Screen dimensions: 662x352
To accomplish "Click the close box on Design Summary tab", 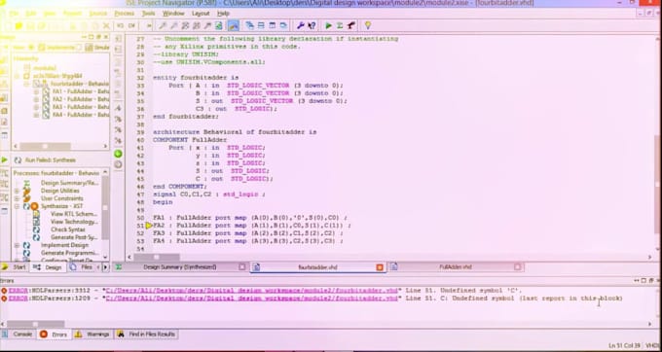I will tap(241, 266).
